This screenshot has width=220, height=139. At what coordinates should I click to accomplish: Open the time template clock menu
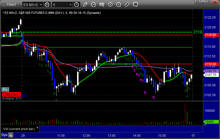click(77, 5)
